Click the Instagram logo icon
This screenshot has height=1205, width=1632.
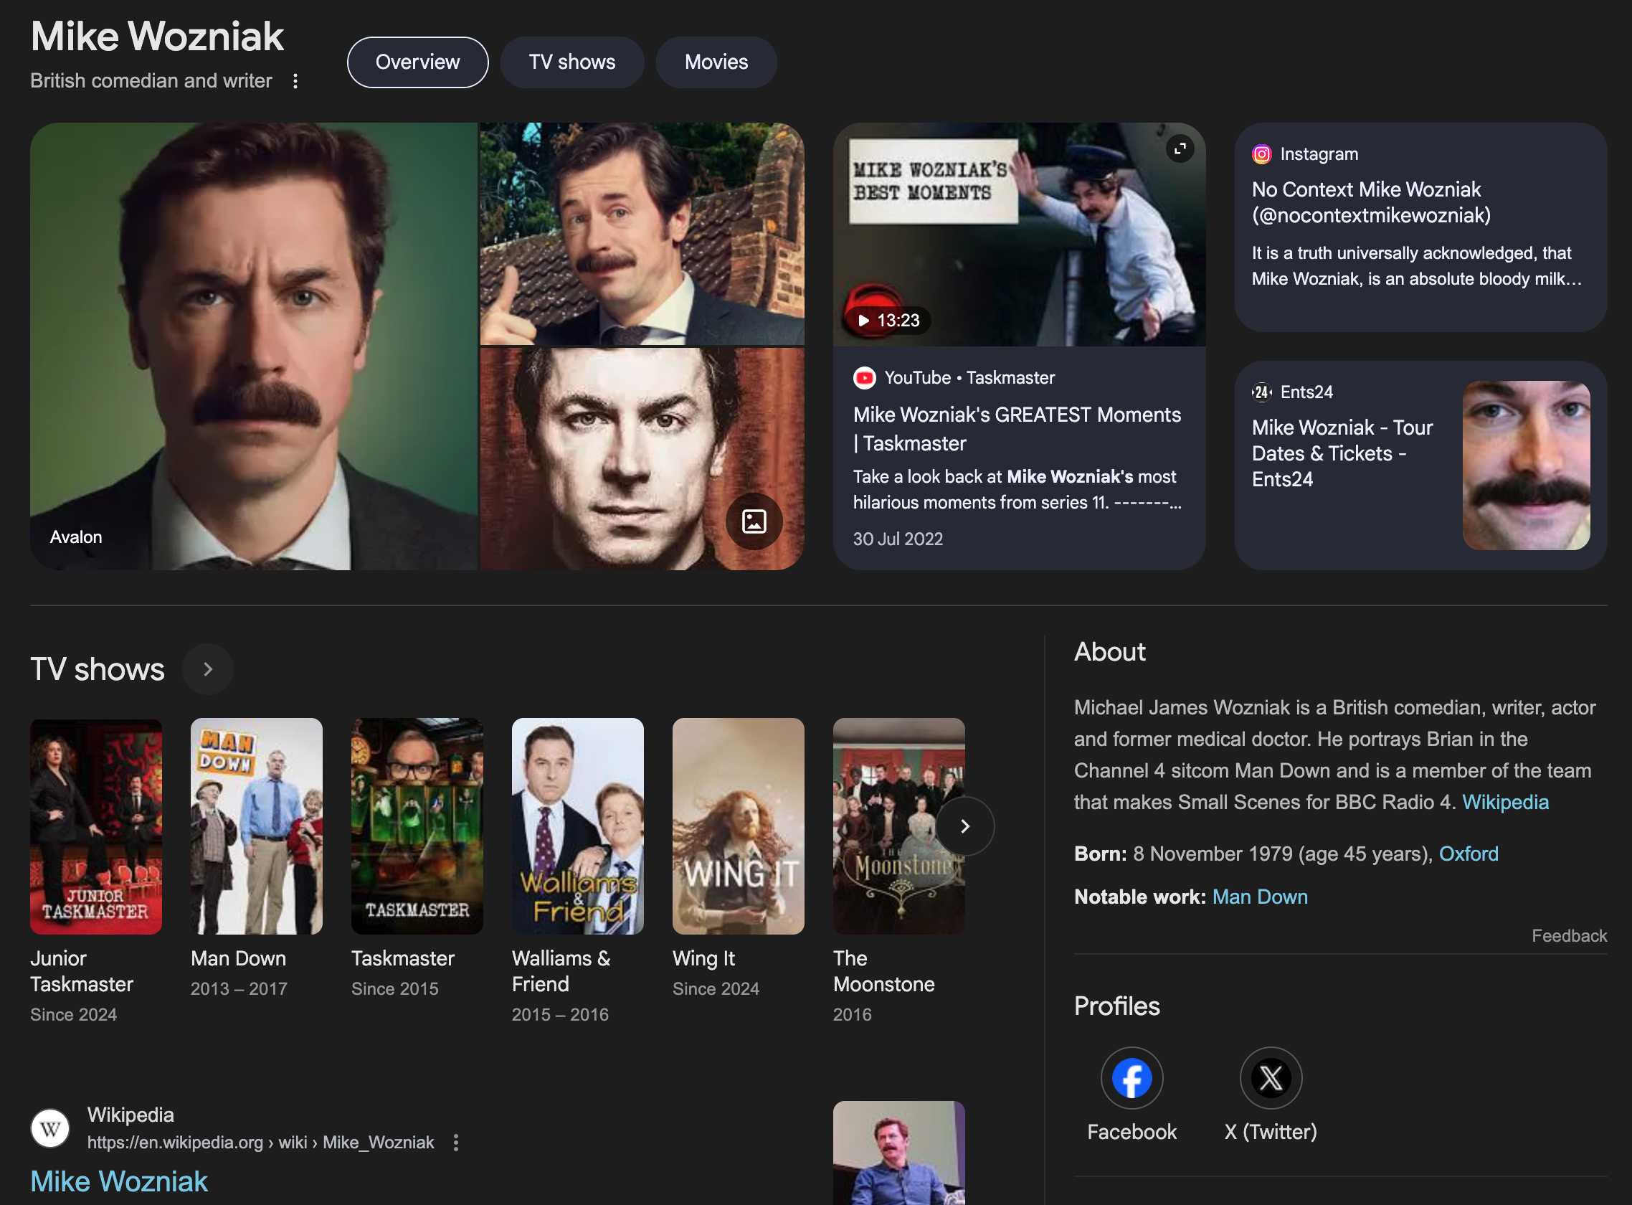1261,155
